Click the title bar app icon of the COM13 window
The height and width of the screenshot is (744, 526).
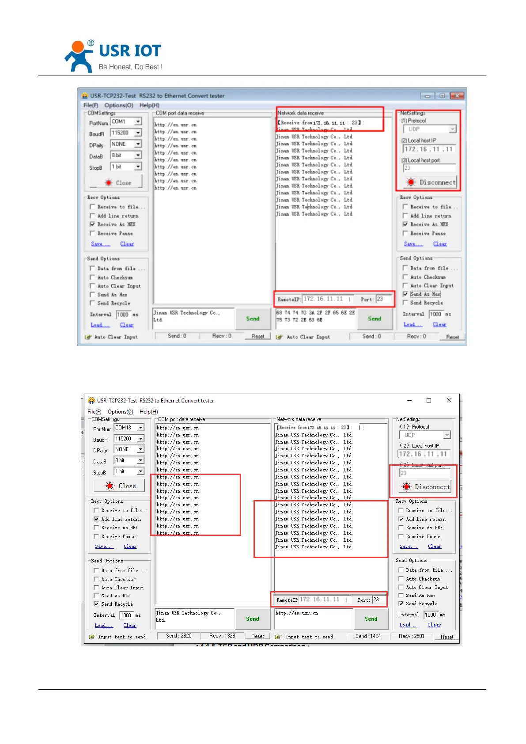[x=91, y=401]
